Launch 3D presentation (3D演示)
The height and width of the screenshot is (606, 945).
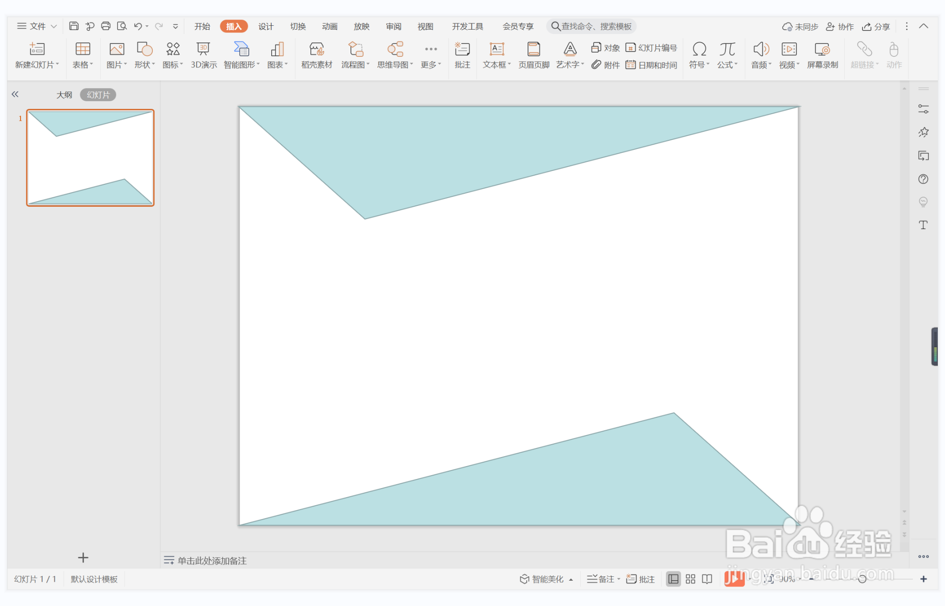[204, 55]
